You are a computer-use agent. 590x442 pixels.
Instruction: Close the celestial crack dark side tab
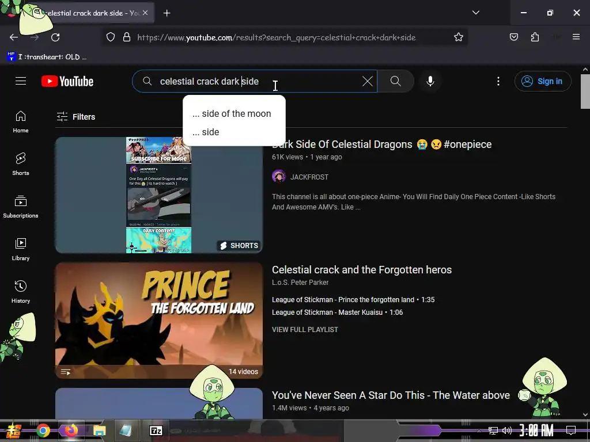pyautogui.click(x=145, y=13)
